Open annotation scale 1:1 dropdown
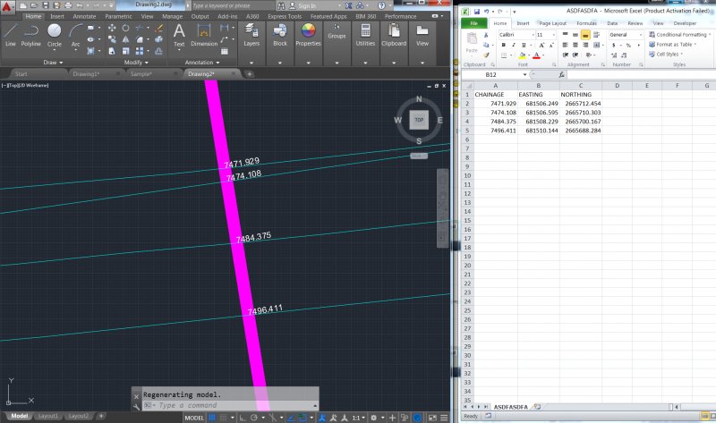 click(x=358, y=418)
